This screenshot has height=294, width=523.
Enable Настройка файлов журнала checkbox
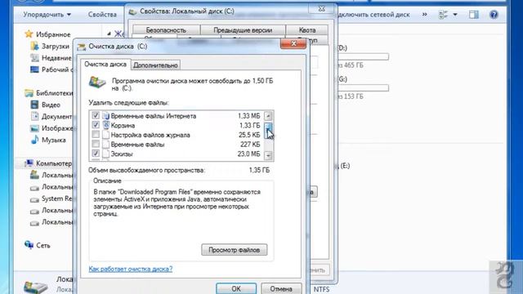tap(96, 135)
